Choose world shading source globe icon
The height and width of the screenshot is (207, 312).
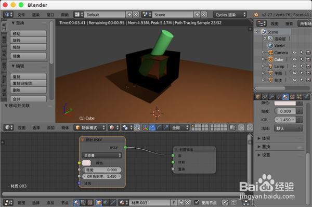pyautogui.click(x=106, y=203)
